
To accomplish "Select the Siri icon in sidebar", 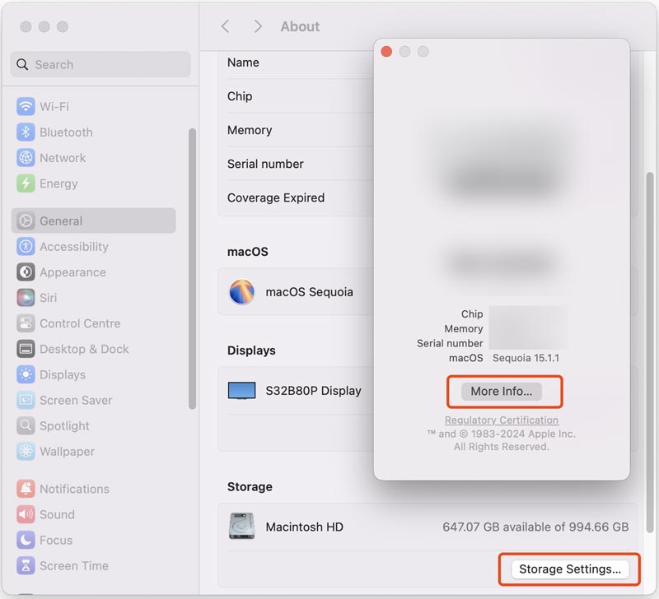I will point(26,298).
